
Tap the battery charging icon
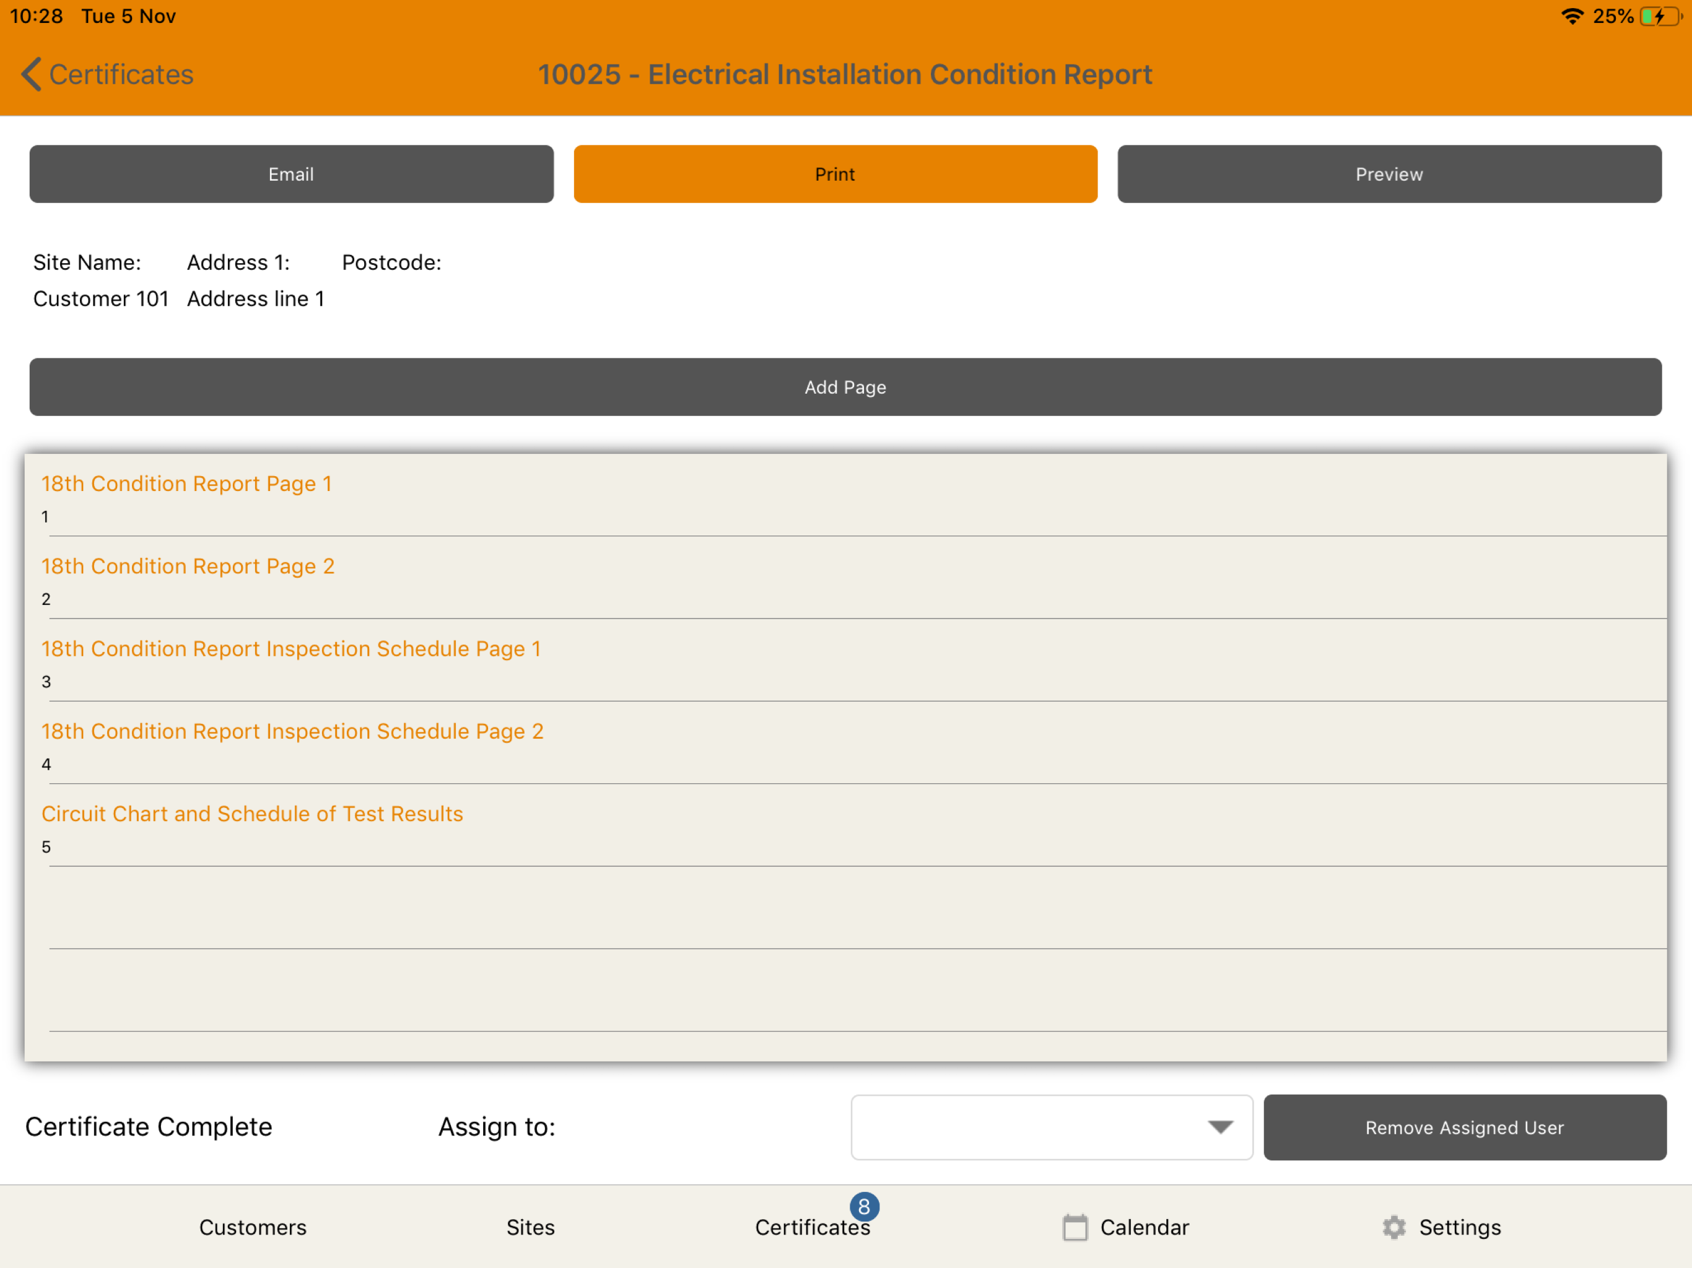coord(1660,16)
